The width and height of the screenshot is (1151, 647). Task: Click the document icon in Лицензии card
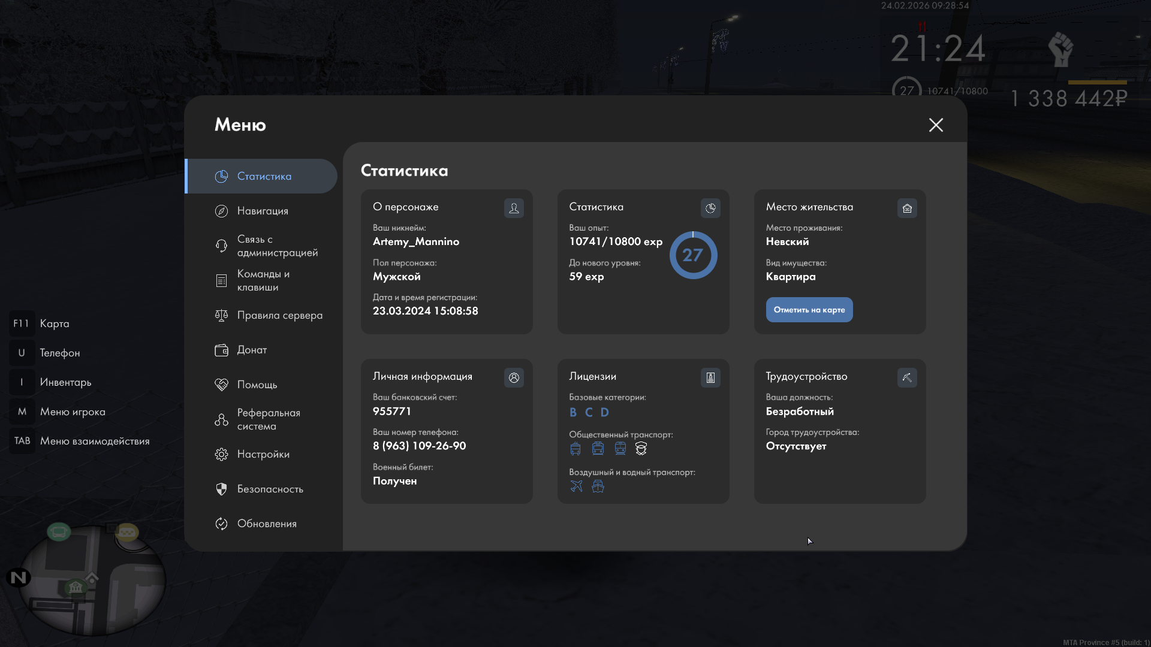coord(710,377)
